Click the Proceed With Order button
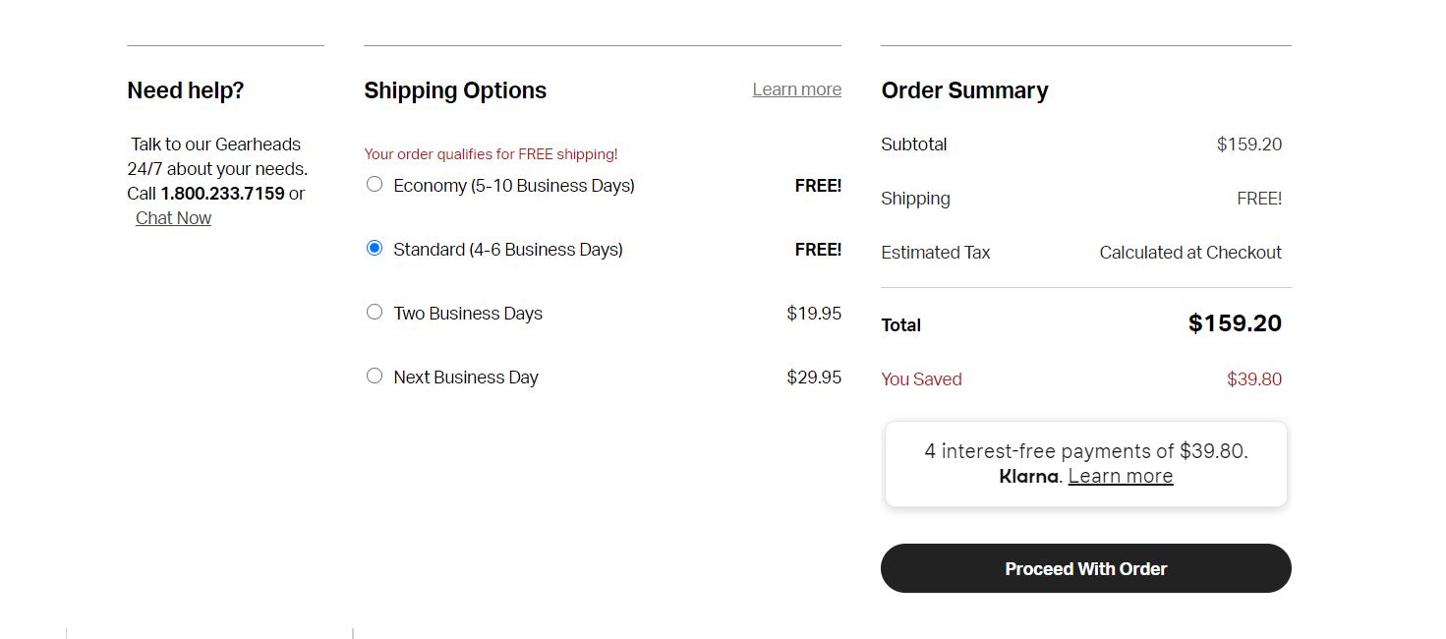Viewport: 1446px width, 639px height. tap(1085, 568)
